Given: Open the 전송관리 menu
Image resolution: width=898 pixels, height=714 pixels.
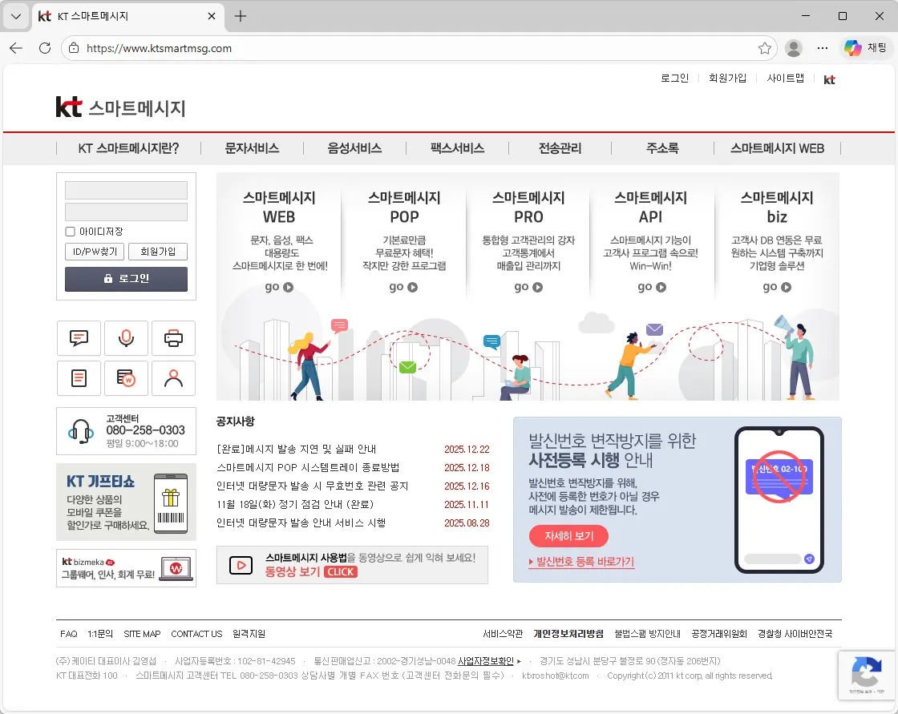Looking at the screenshot, I should point(560,148).
